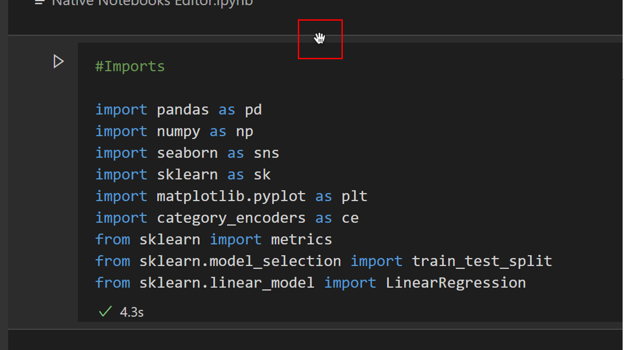Click the green execution success checkmark

click(105, 311)
